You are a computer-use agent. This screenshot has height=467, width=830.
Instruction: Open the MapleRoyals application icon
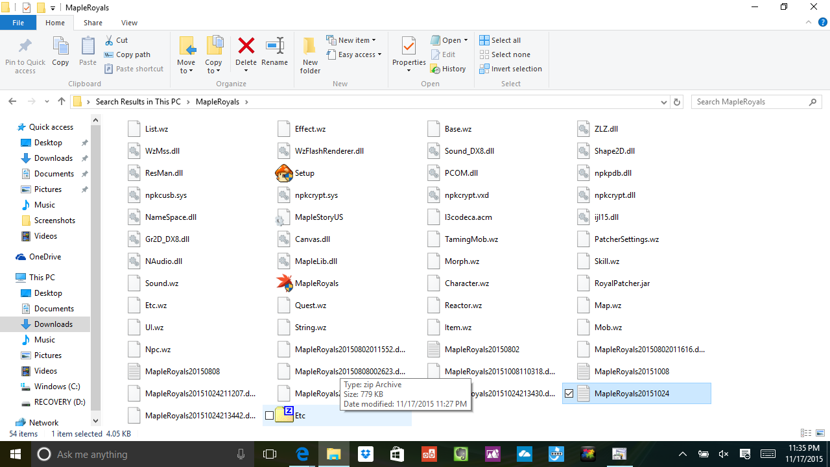click(284, 283)
